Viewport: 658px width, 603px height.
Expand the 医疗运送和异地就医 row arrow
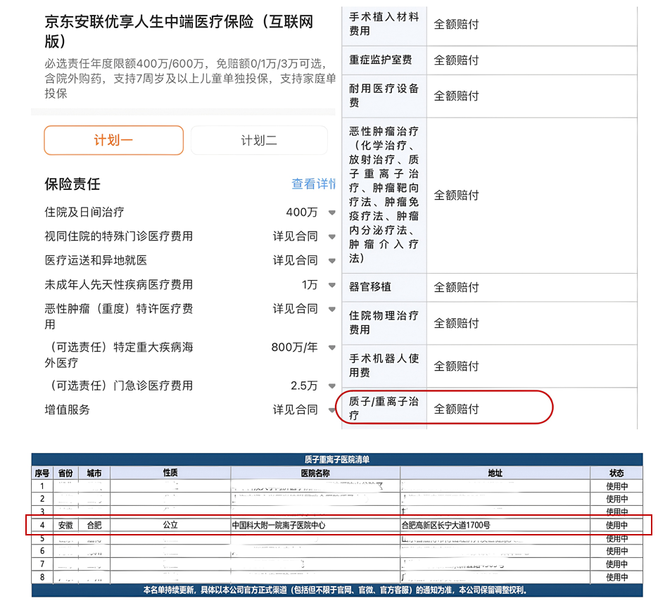coord(331,260)
